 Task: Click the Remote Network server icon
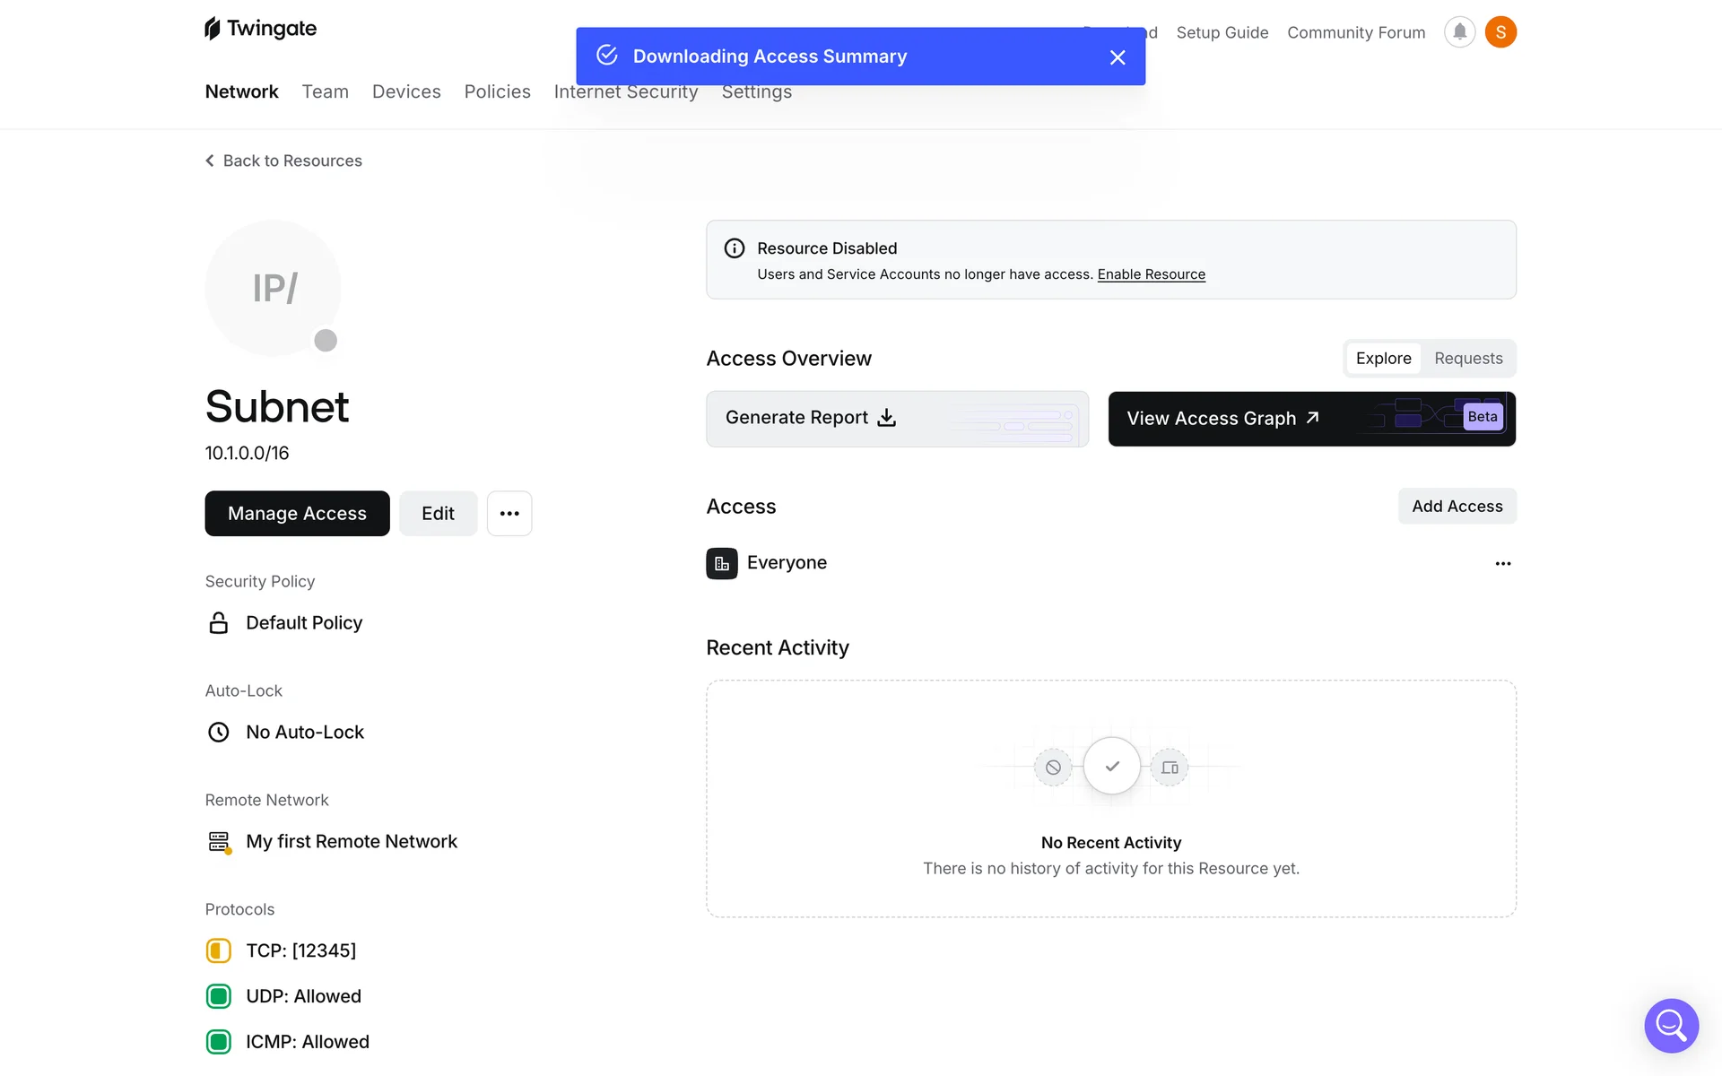click(219, 841)
